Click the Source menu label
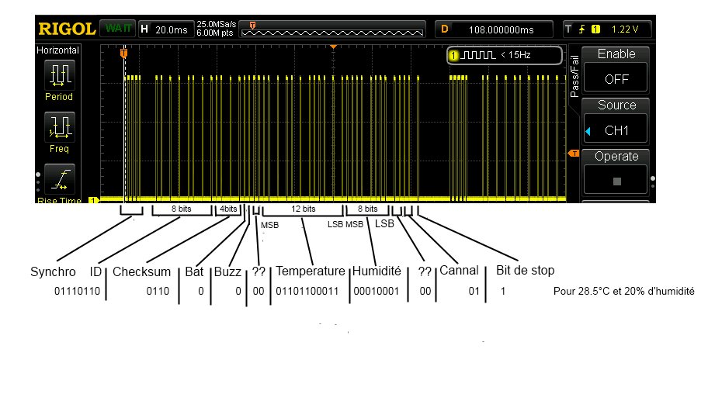715x394 pixels. point(616,105)
